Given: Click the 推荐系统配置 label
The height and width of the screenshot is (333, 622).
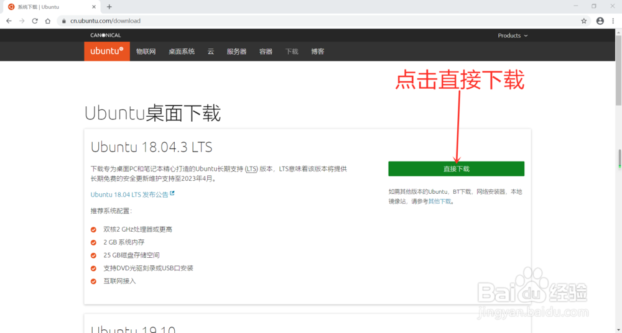Looking at the screenshot, I should [x=111, y=211].
